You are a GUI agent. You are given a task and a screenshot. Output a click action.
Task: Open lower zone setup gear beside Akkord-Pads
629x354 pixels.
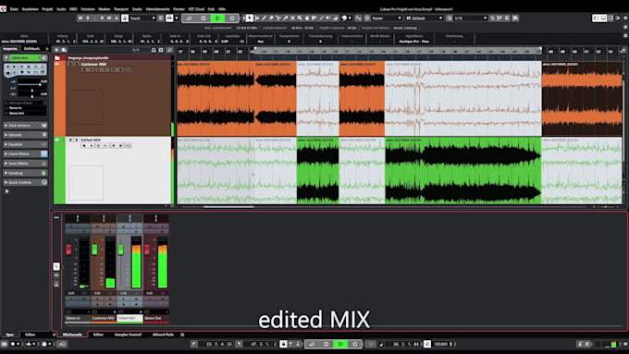(182, 335)
